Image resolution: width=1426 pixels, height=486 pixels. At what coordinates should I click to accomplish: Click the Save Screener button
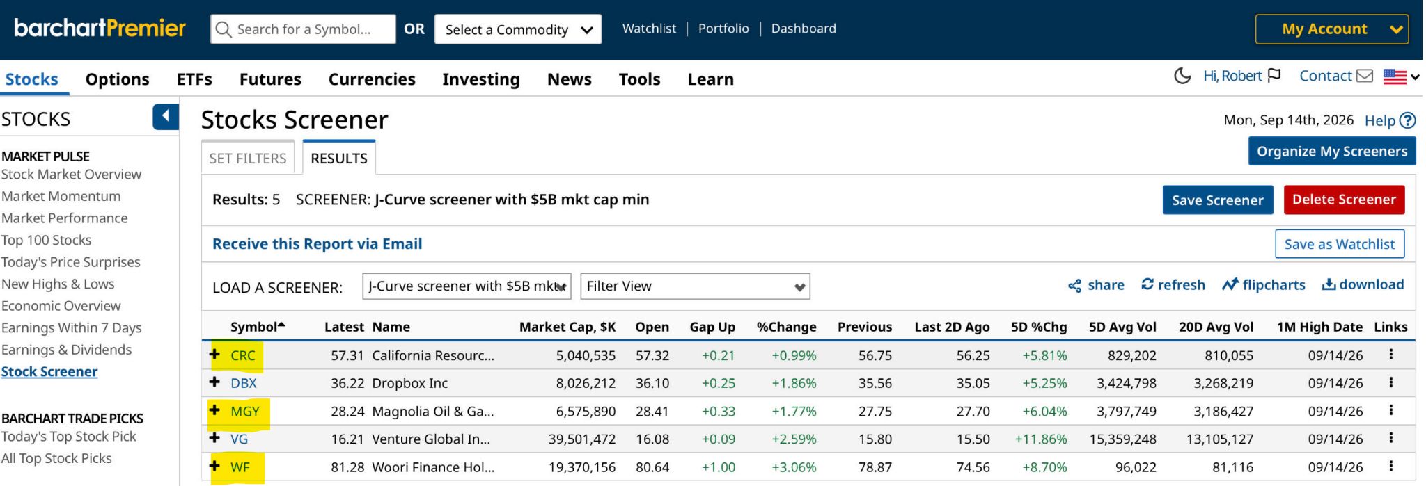click(x=1218, y=200)
